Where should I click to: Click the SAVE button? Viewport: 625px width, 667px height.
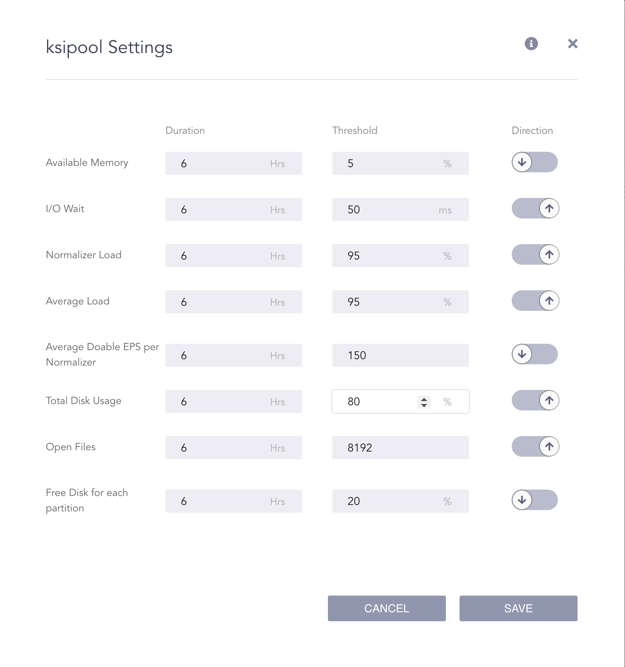tap(518, 608)
